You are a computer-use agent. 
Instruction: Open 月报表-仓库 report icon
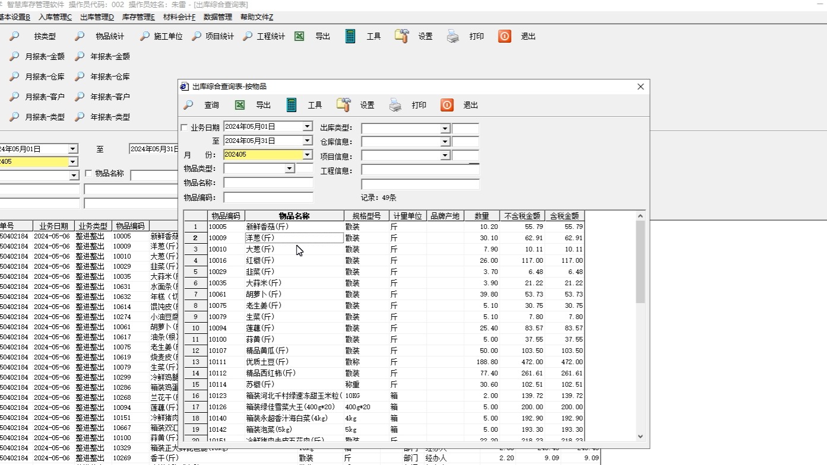coord(14,77)
